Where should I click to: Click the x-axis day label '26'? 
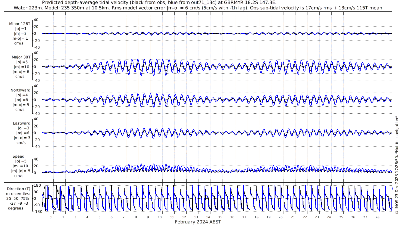tap(353, 217)
